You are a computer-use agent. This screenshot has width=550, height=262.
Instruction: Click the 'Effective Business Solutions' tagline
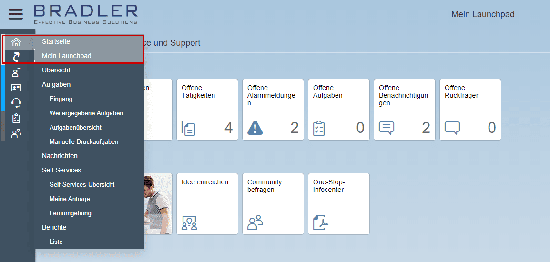click(86, 22)
